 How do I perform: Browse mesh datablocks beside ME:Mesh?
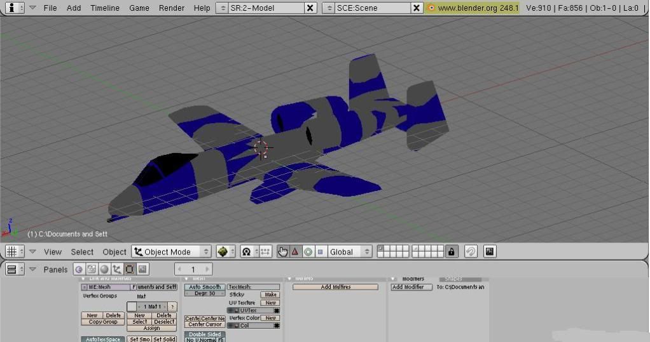point(84,287)
